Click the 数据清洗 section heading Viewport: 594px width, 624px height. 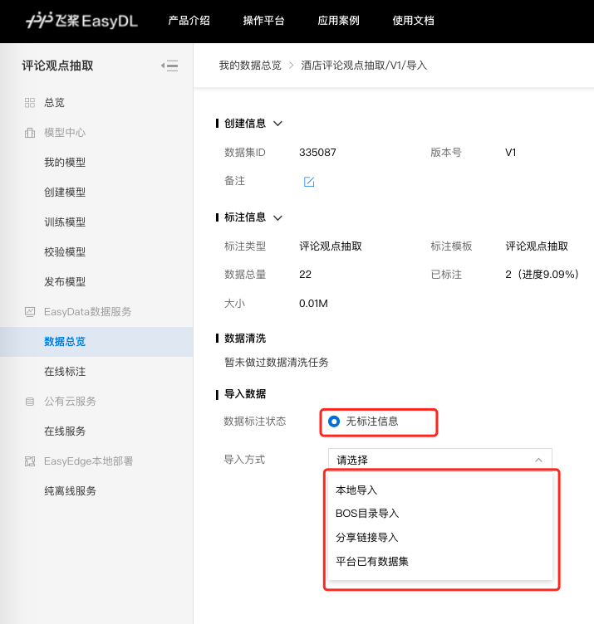pos(245,339)
